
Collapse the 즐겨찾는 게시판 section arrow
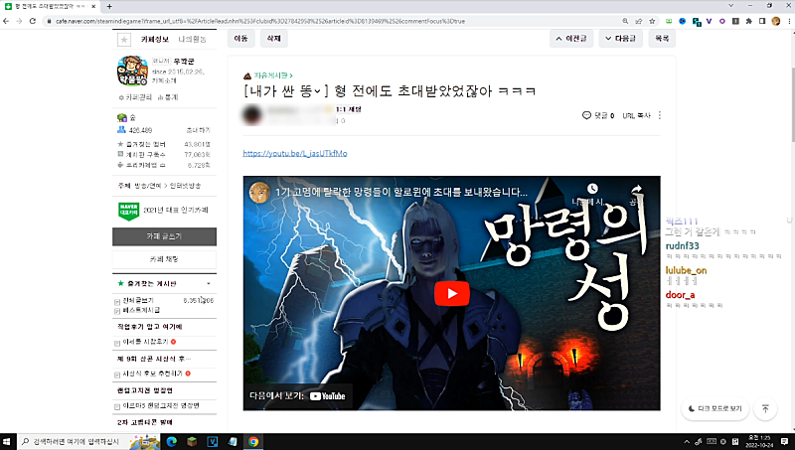[209, 284]
